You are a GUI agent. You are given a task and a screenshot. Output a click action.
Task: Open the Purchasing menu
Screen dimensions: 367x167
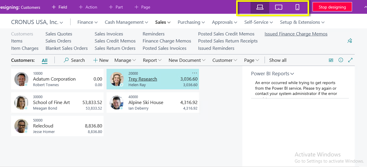pos(191,22)
